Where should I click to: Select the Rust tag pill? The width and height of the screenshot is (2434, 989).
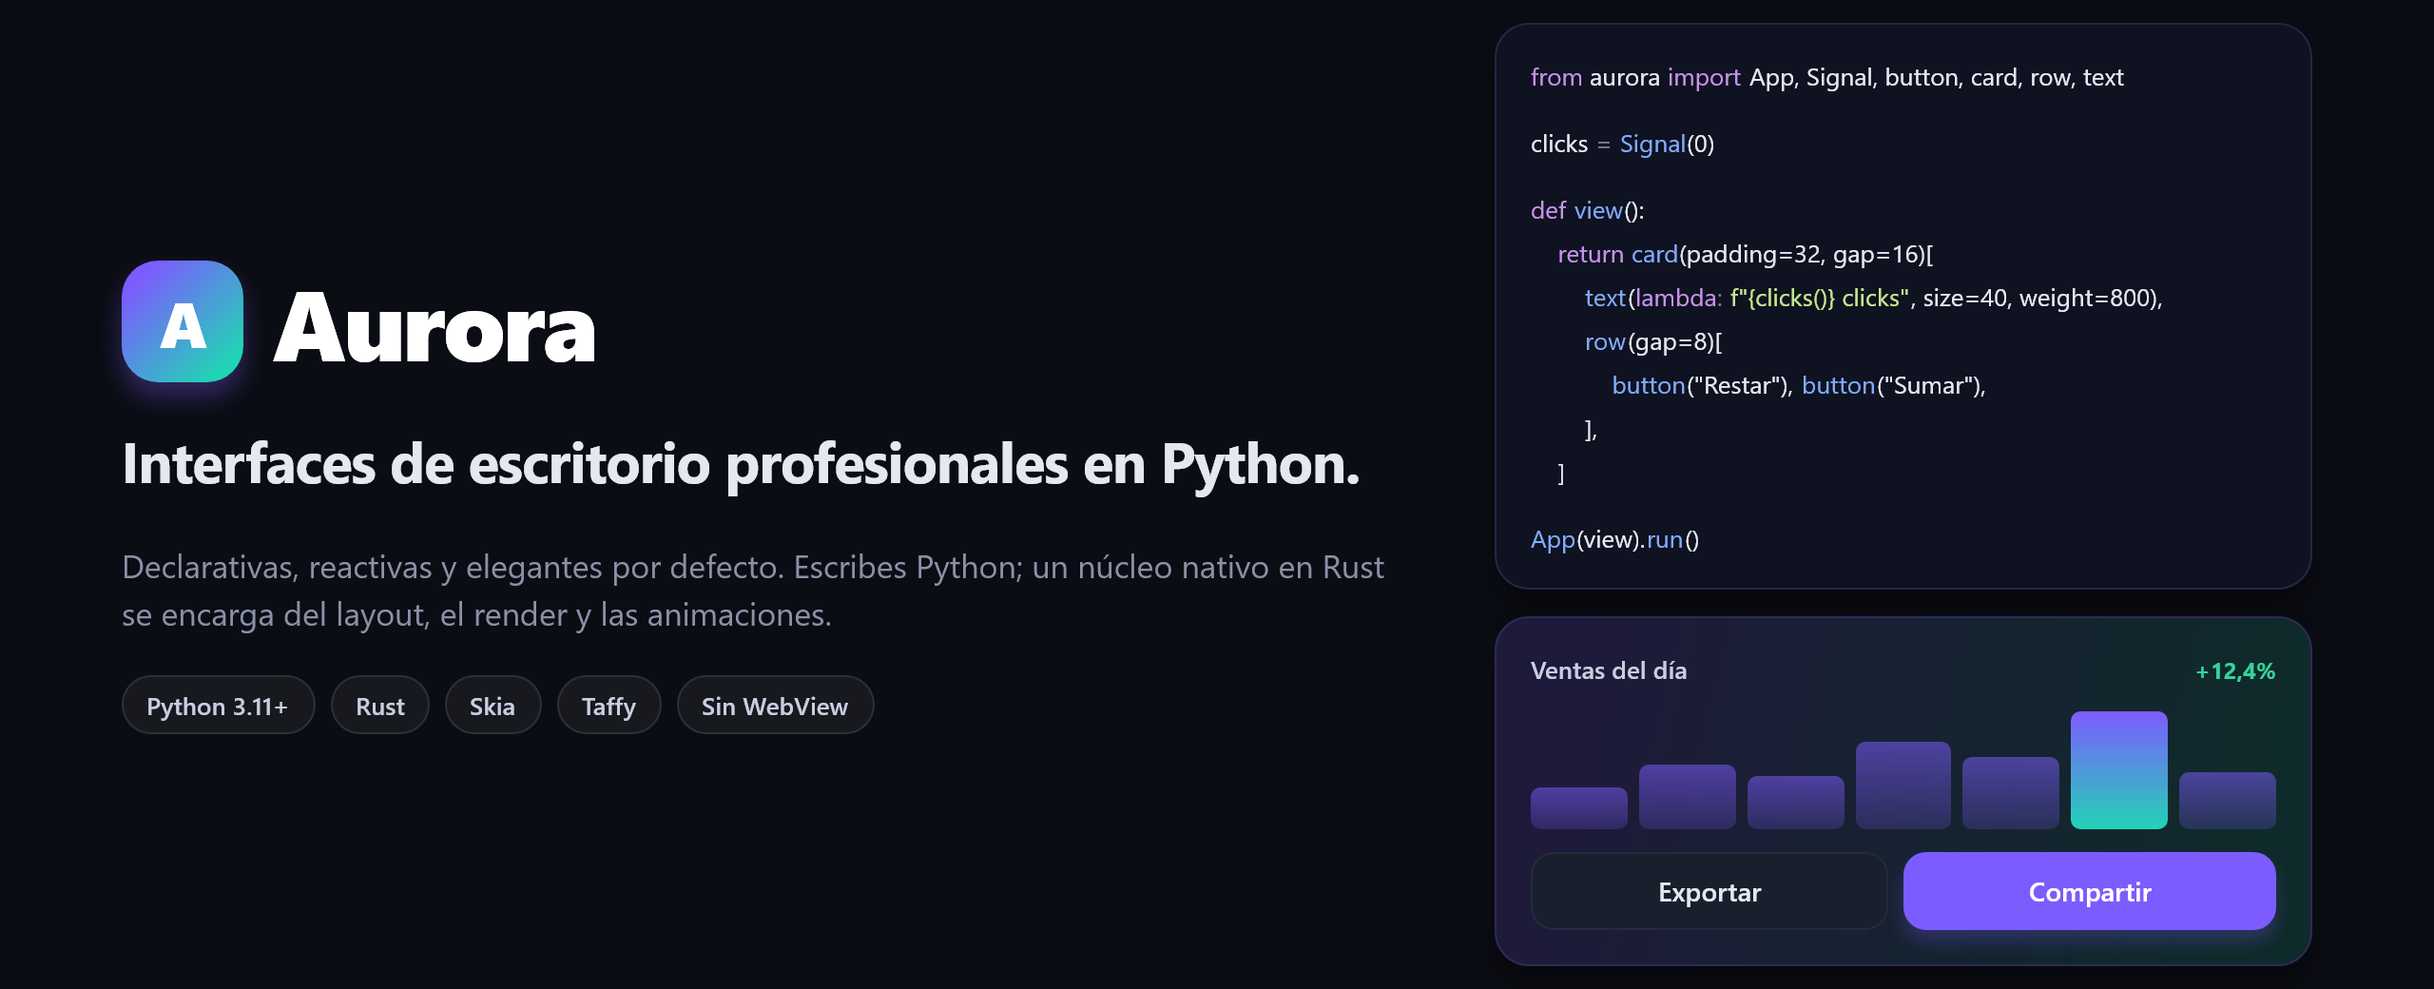(x=379, y=706)
